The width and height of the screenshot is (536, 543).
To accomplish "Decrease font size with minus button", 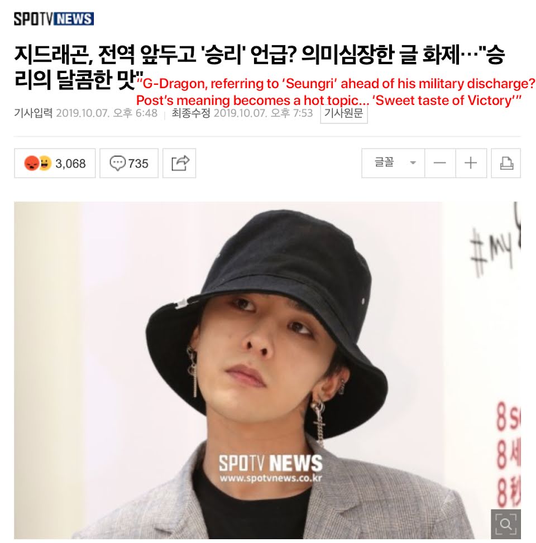I will click(440, 163).
